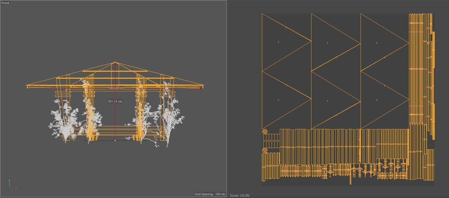The height and width of the screenshot is (198, 449).
Task: Select the "1122.623 cm" width measurement label
Action: tap(115, 88)
